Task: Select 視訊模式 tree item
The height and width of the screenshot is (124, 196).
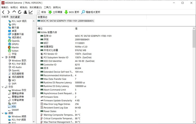Action: 15,37
